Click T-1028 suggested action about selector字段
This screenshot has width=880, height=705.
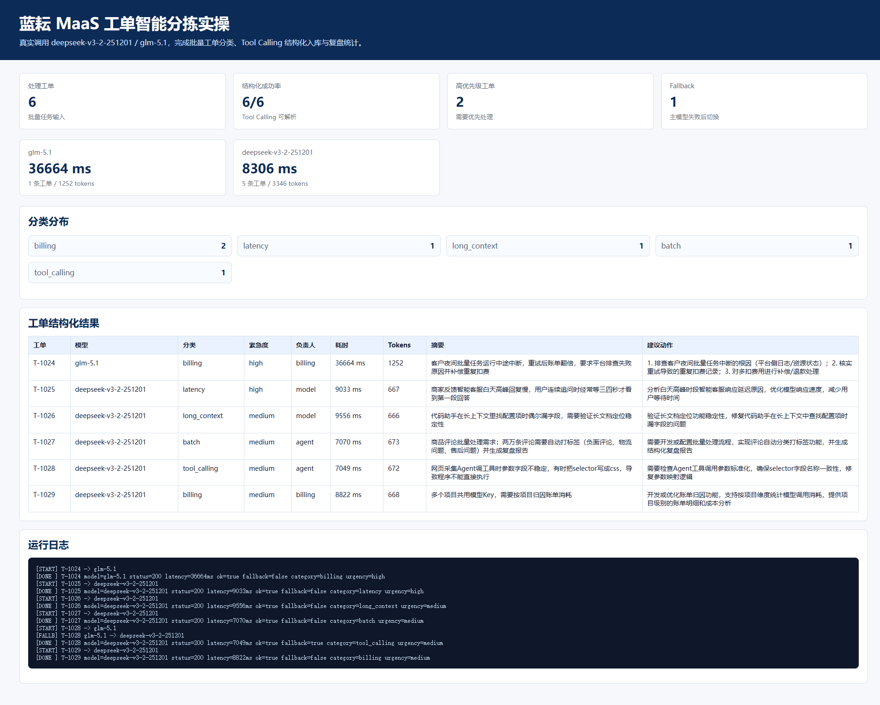pyautogui.click(x=750, y=473)
